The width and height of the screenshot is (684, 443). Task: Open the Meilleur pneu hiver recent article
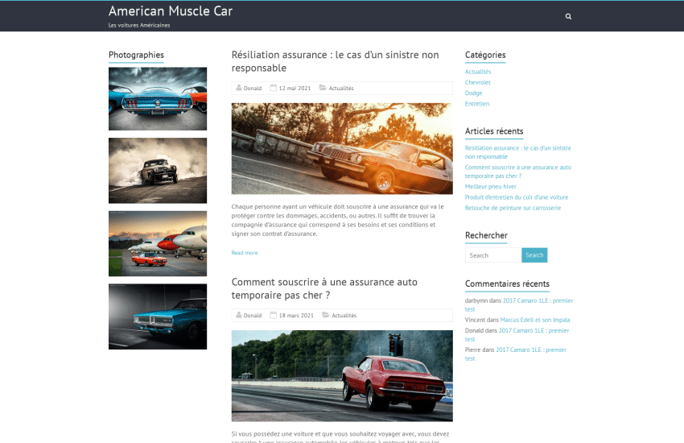click(490, 186)
